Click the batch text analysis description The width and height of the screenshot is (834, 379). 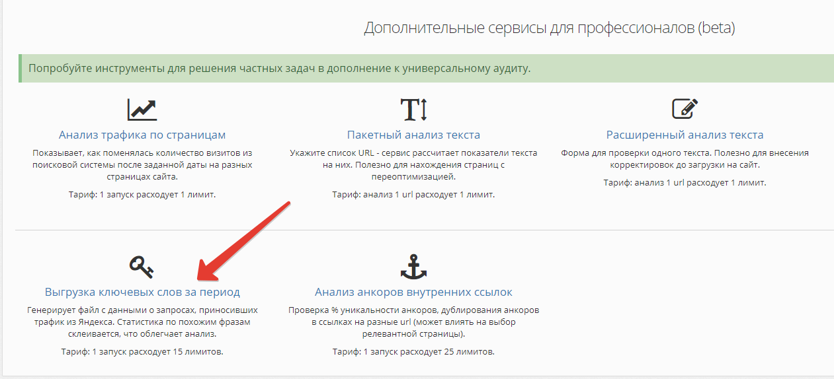(413, 164)
